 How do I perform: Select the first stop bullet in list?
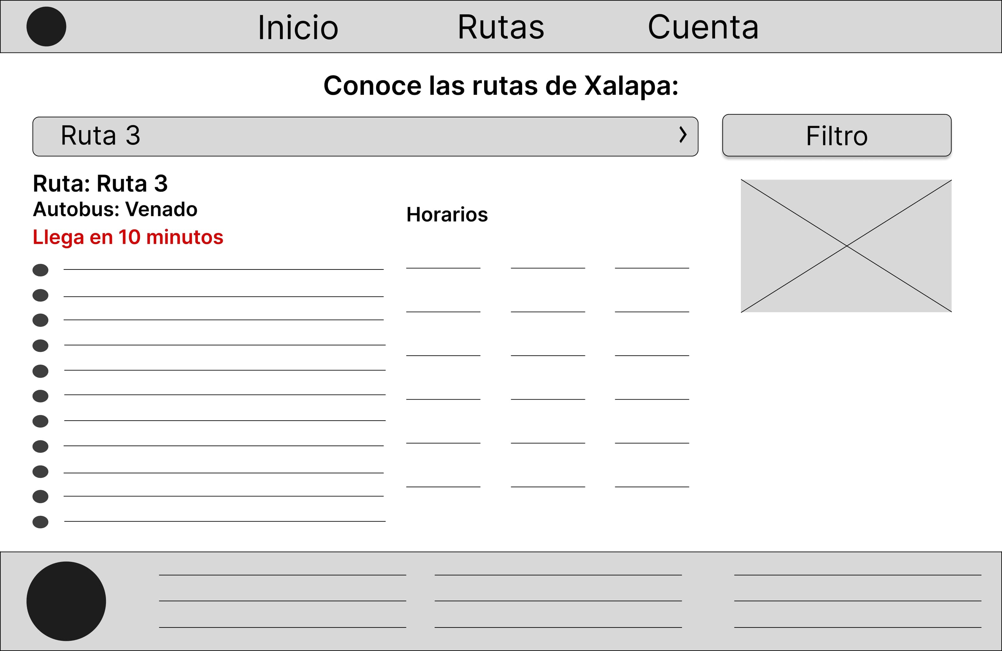[40, 270]
